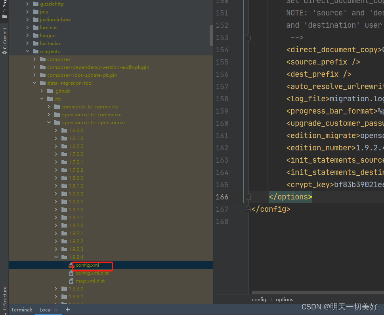
Task: Select the 1.9.1.0 folder
Action: (x=76, y=209)
